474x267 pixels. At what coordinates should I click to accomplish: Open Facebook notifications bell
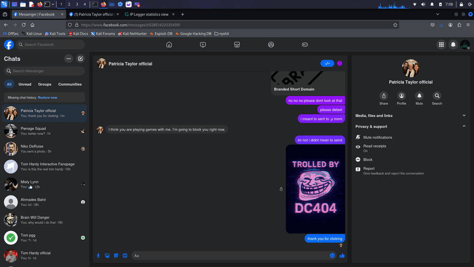click(453, 45)
